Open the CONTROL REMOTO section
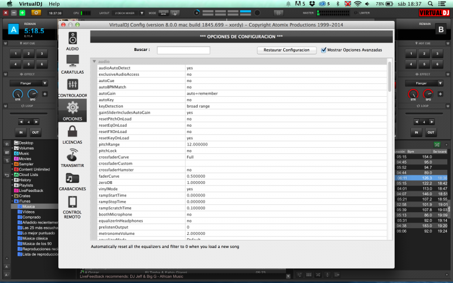The height and width of the screenshot is (283, 453). 72,207
